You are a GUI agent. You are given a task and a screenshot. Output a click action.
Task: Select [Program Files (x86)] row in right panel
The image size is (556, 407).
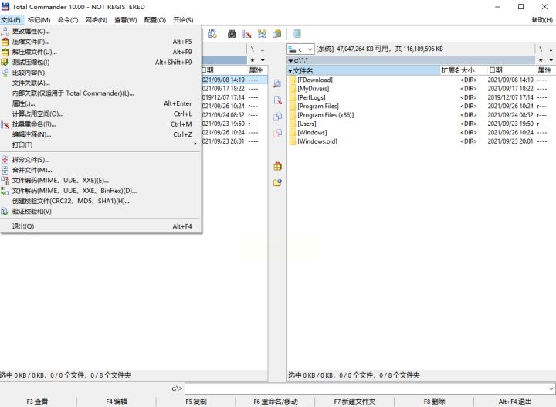pyautogui.click(x=422, y=115)
